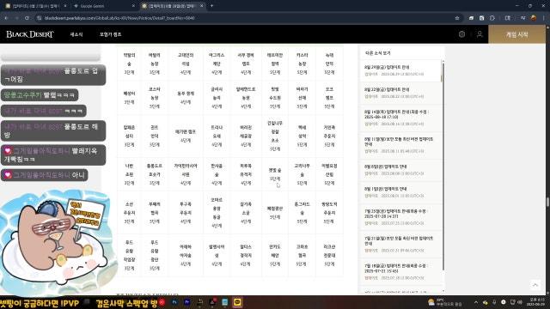Open the 모험가 랭크 menu item
The height and width of the screenshot is (309, 550).
coord(111,34)
